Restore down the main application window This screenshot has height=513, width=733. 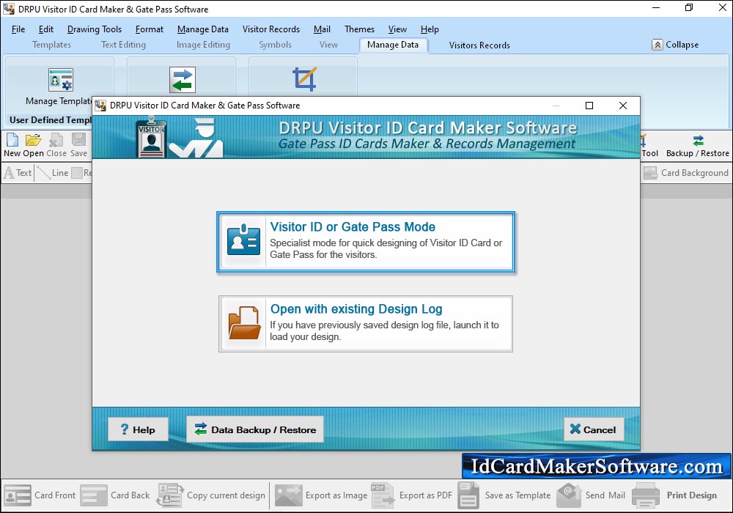coord(689,8)
